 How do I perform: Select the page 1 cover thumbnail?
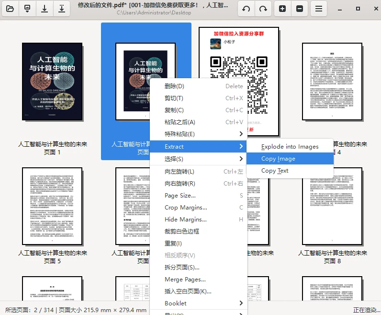point(52,82)
